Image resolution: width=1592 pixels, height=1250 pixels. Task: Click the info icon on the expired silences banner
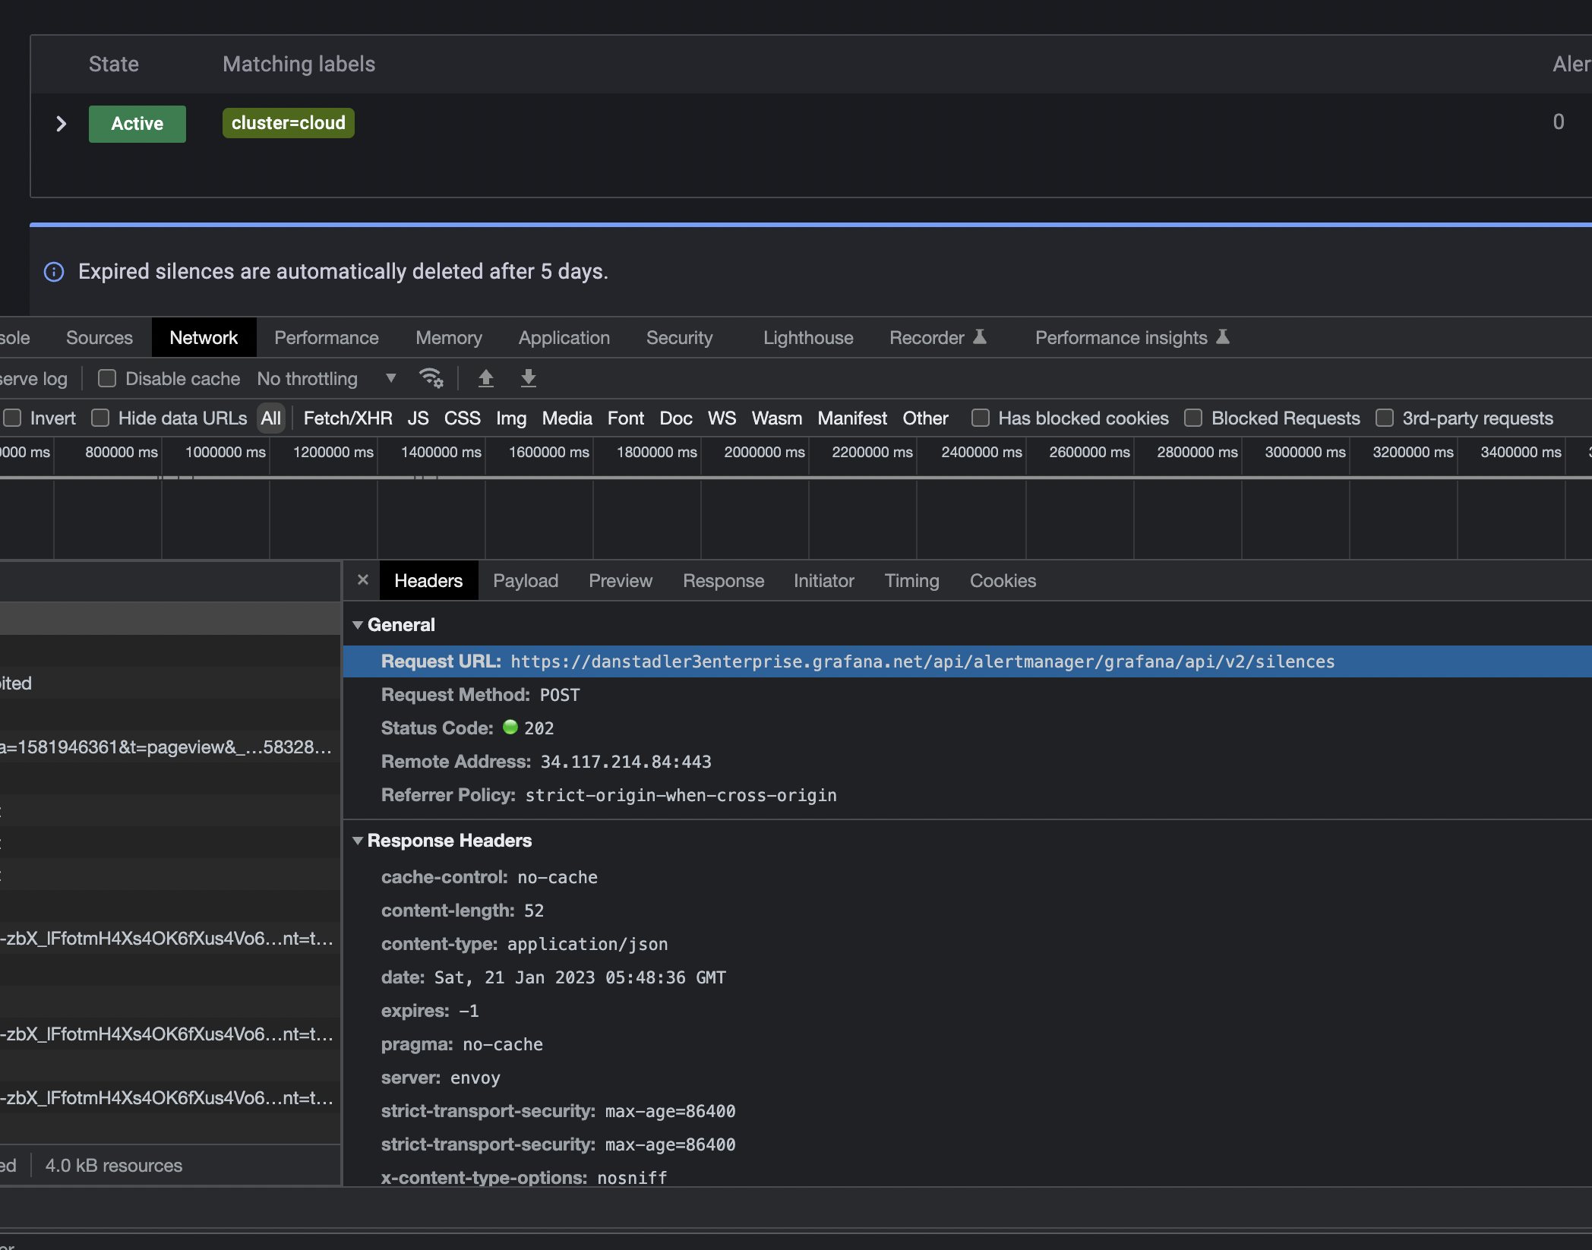[x=54, y=272]
